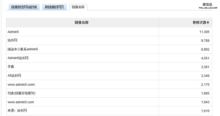Click the 链接名称 column header
Screen dimensions: 220x116
click(x=82, y=23)
